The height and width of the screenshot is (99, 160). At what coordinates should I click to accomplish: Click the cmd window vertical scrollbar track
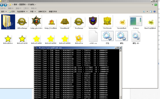[120, 73]
